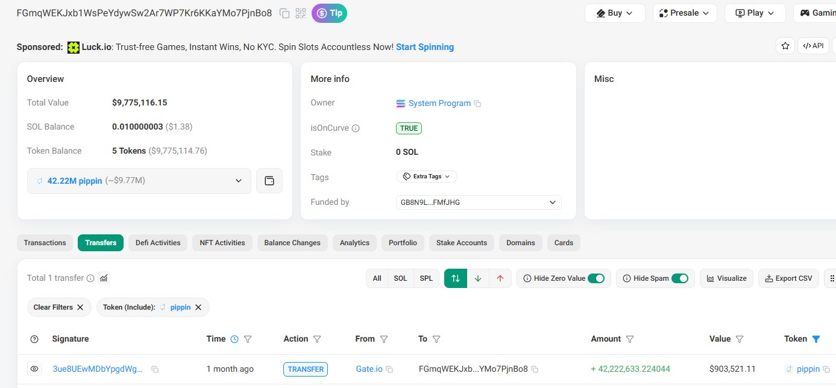836x388 pixels.
Task: Toggle the Hide Spam switch
Action: 679,278
